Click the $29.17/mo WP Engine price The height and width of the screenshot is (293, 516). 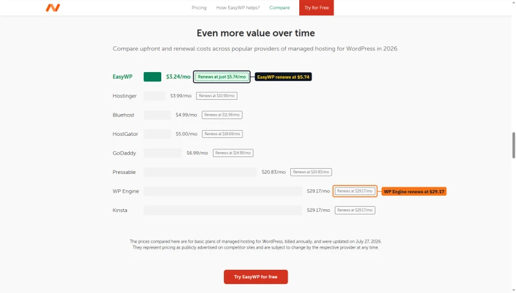(x=318, y=191)
